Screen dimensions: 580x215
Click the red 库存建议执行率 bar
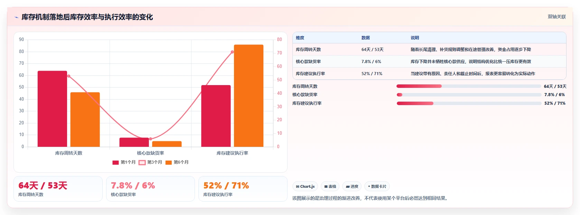tap(216, 116)
